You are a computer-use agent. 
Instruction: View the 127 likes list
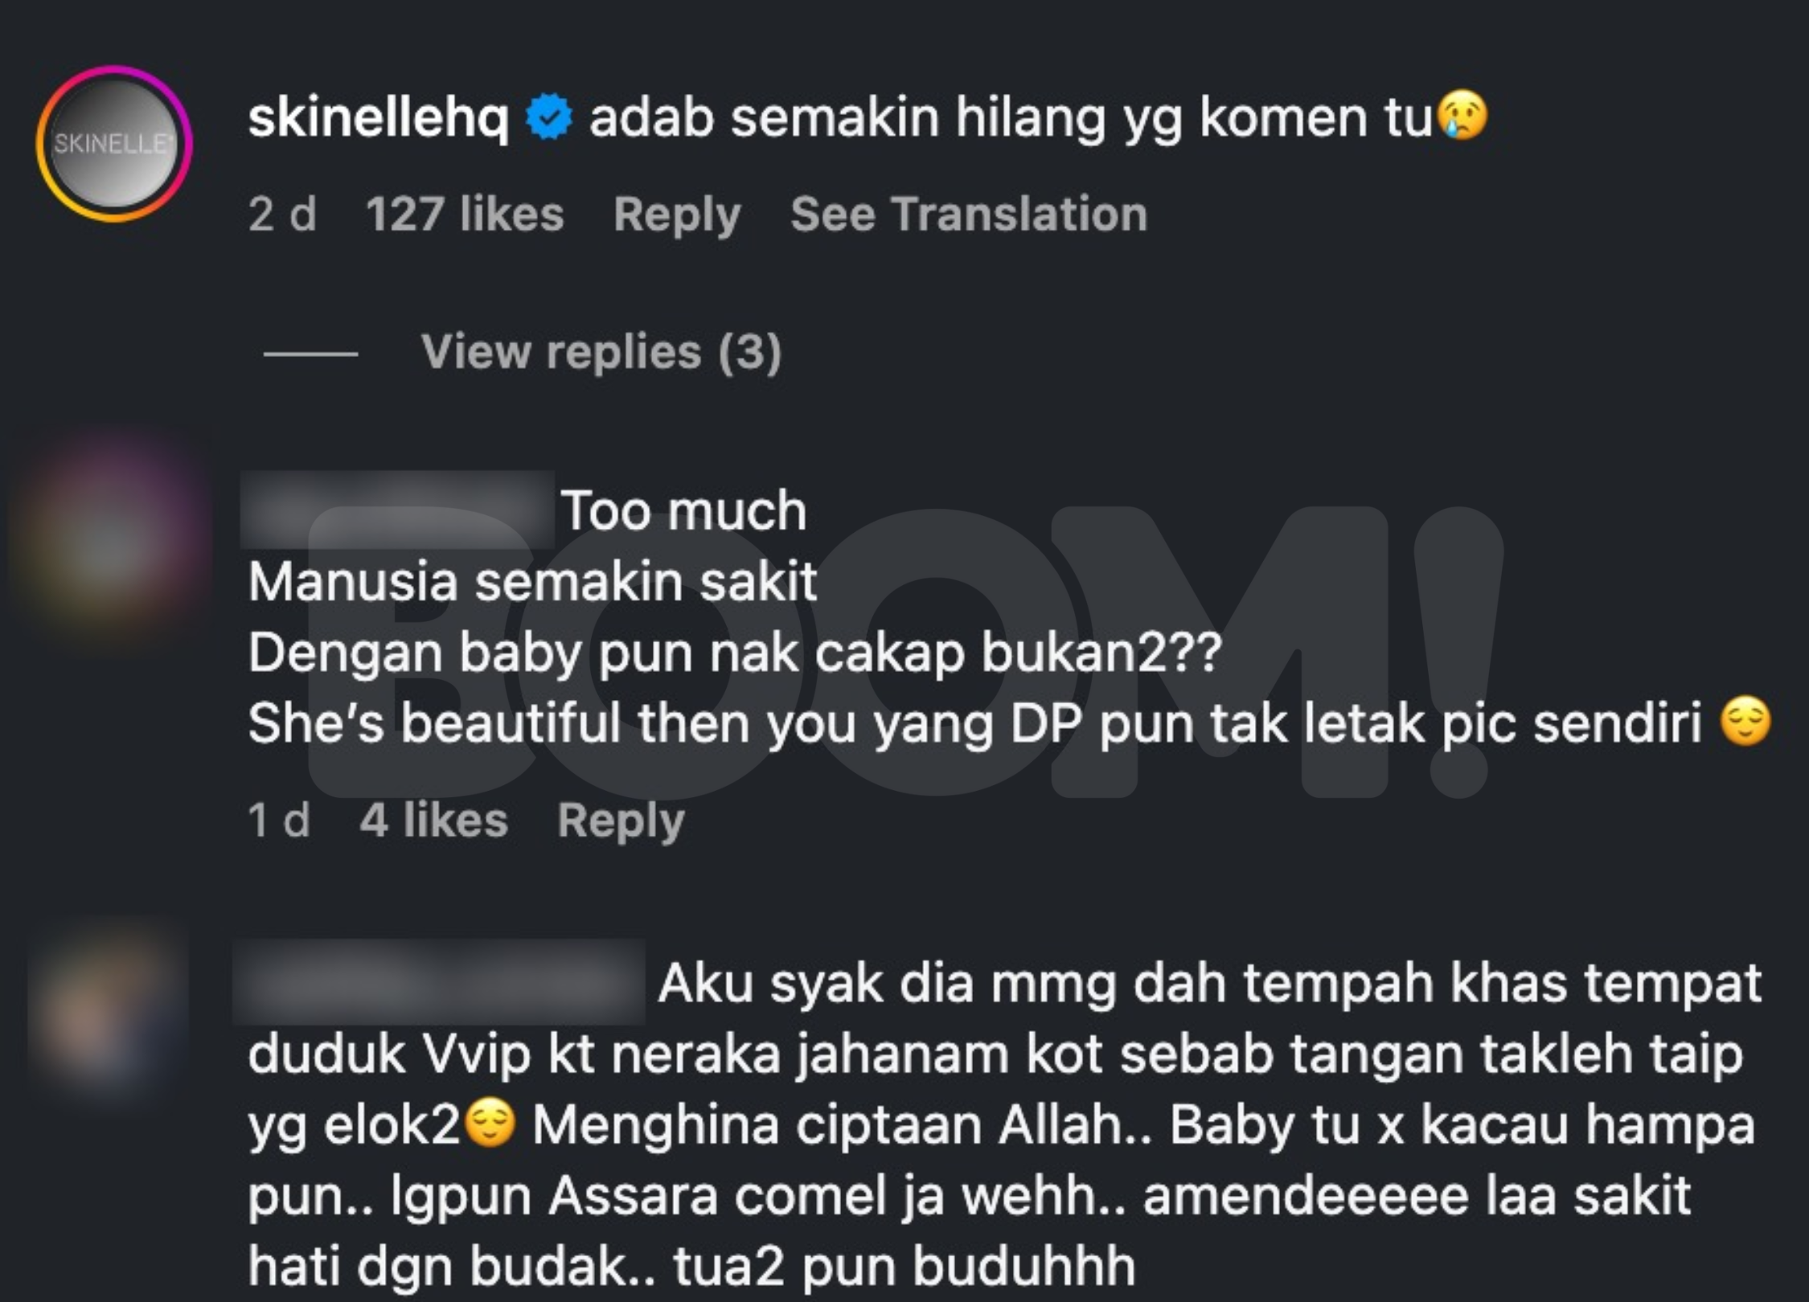pyautogui.click(x=465, y=214)
